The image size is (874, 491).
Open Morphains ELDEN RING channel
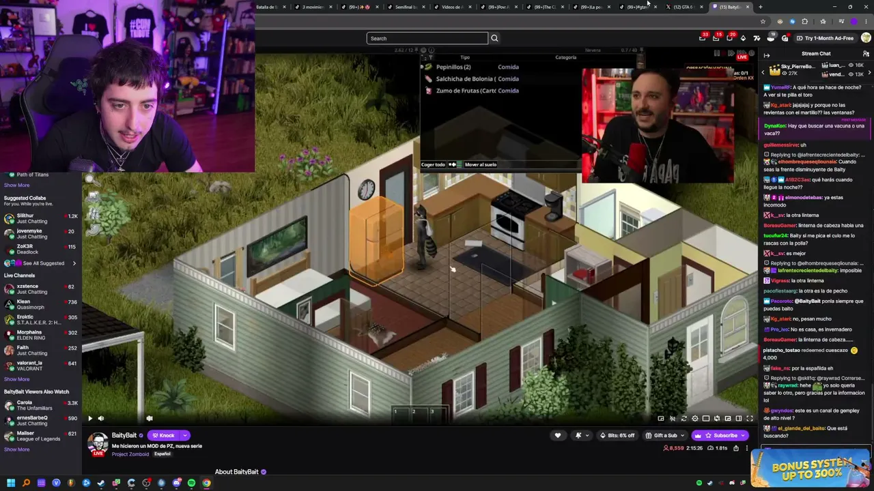[x=40, y=335]
